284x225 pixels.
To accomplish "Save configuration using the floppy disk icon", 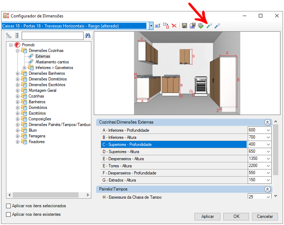I will point(184,26).
